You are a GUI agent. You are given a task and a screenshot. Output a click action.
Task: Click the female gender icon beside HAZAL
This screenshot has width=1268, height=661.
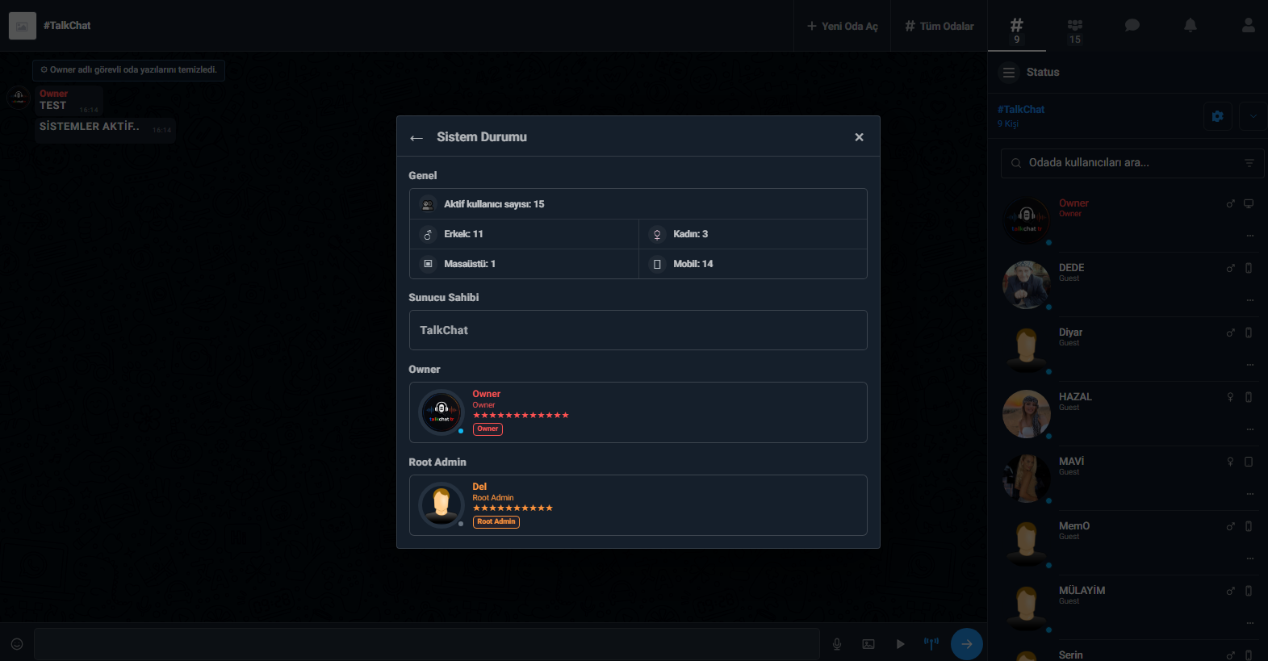pos(1231,397)
